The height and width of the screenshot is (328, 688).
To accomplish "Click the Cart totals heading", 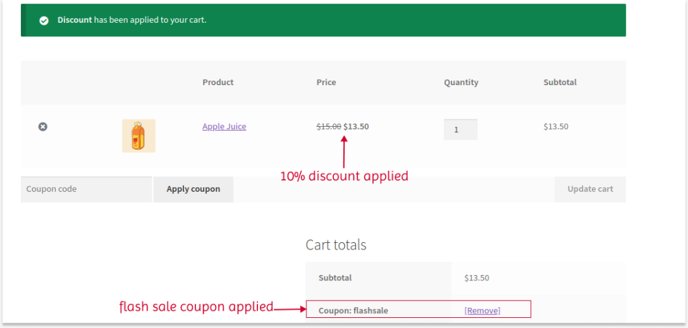I will pos(336,245).
